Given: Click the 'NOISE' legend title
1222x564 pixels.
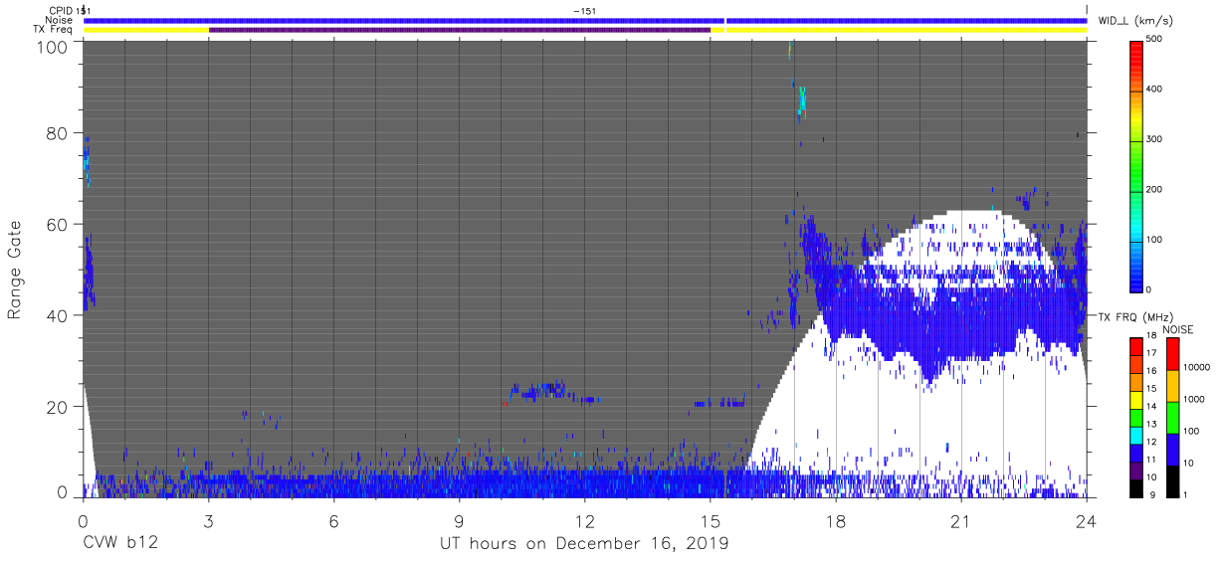Looking at the screenshot, I should tap(1178, 329).
